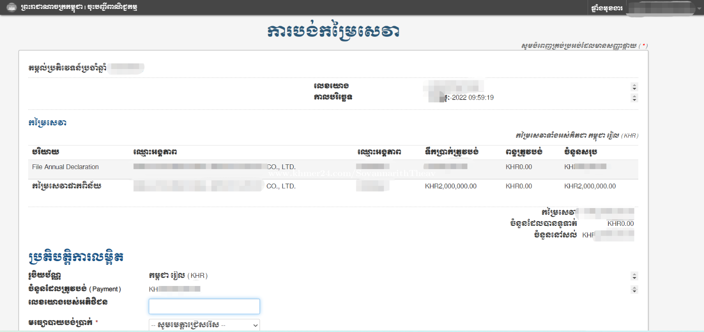The image size is (704, 332).
Task: Select the កម្រៃសេវាជាកំពិន័យ penalty fee row
Action: 67,186
